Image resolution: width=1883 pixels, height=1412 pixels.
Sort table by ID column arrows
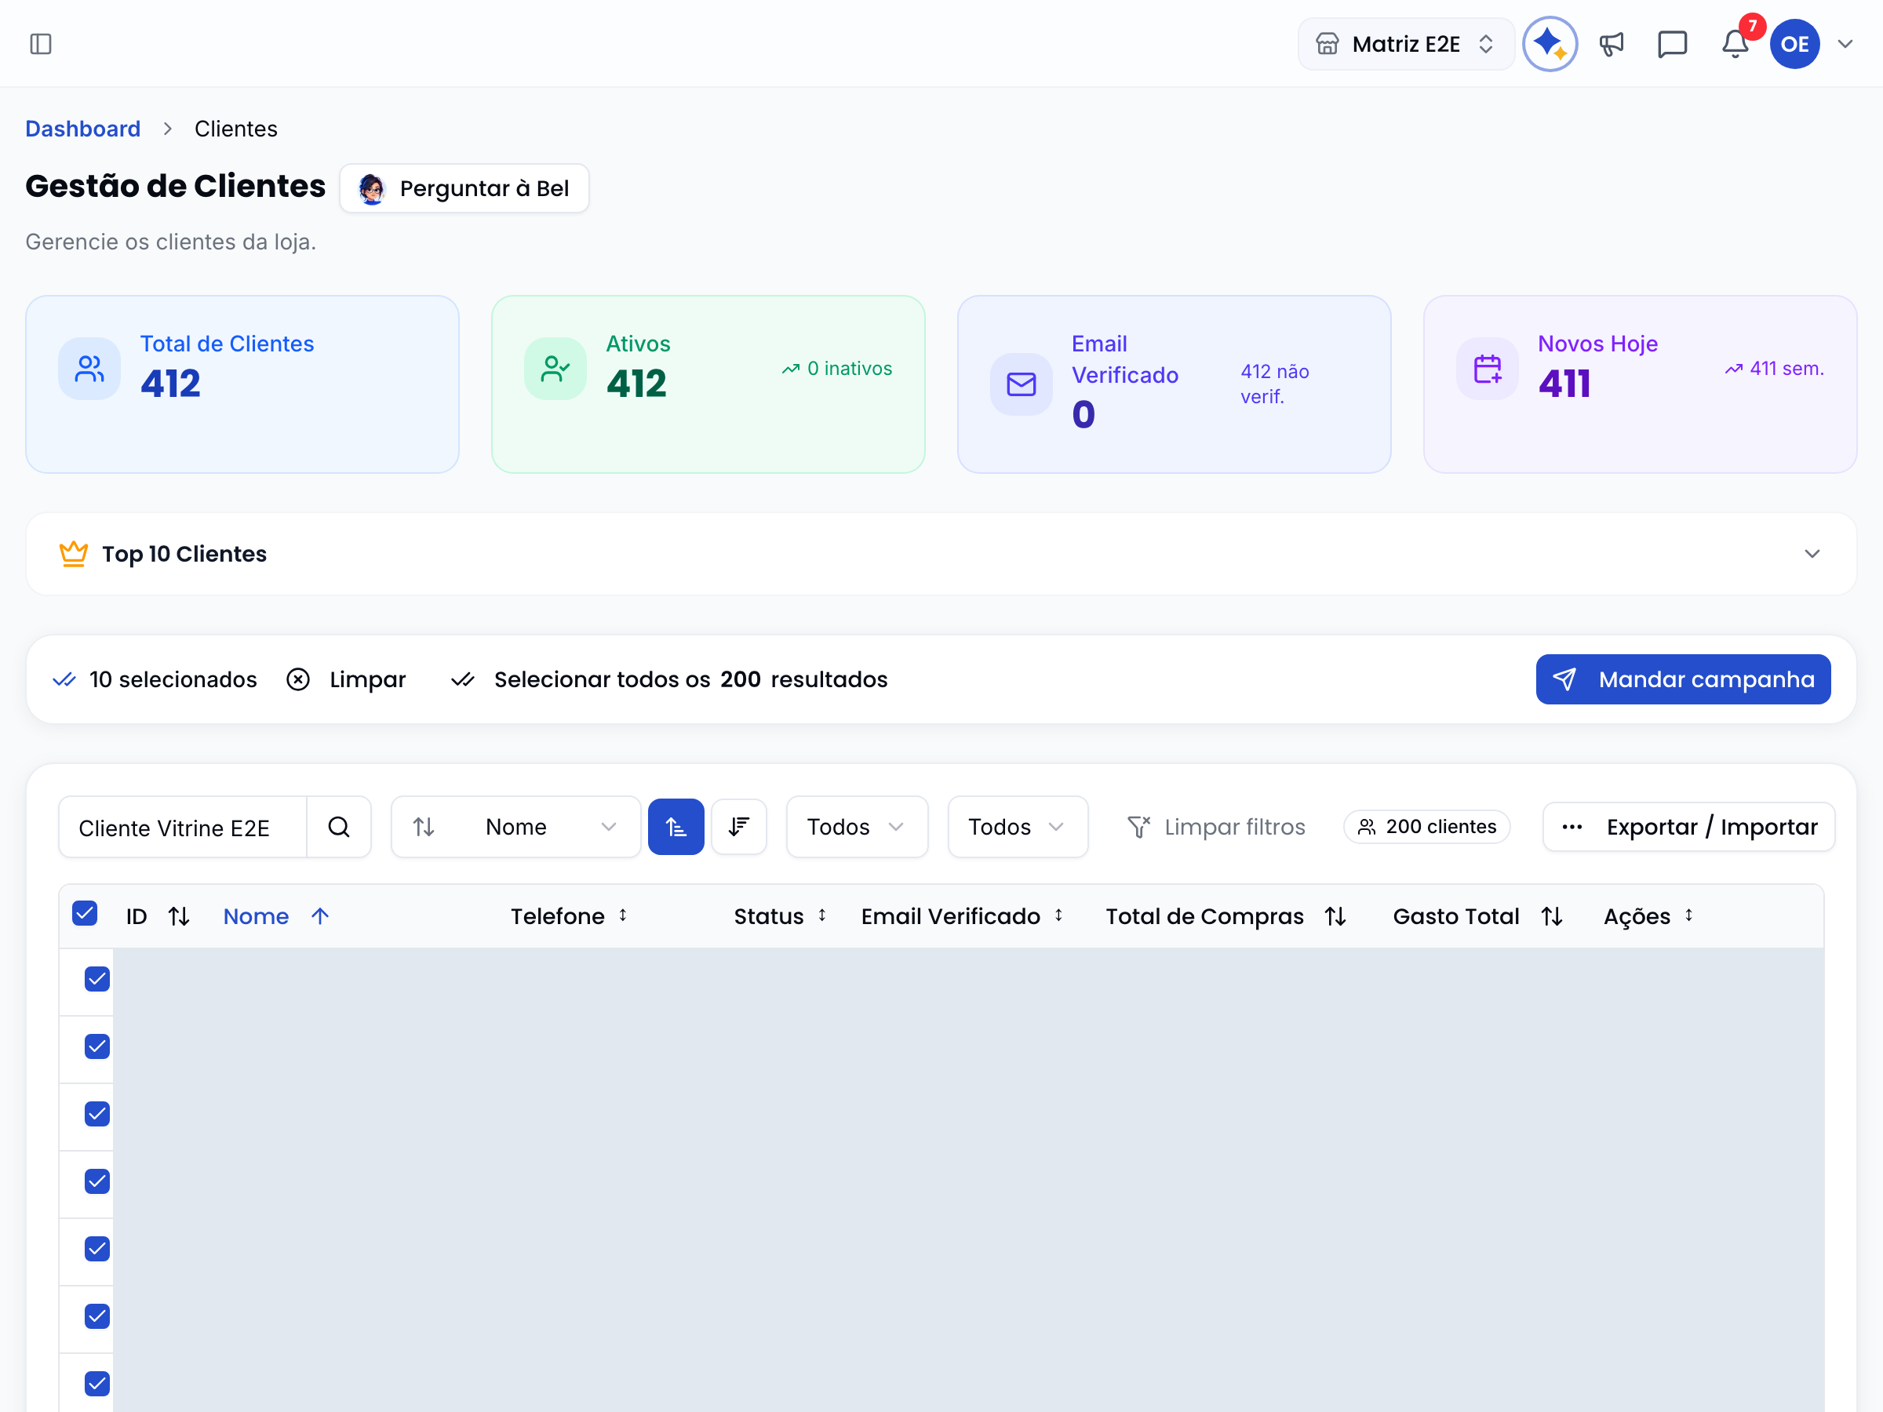pyautogui.click(x=179, y=915)
